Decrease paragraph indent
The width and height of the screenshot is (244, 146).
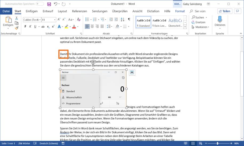111,19
